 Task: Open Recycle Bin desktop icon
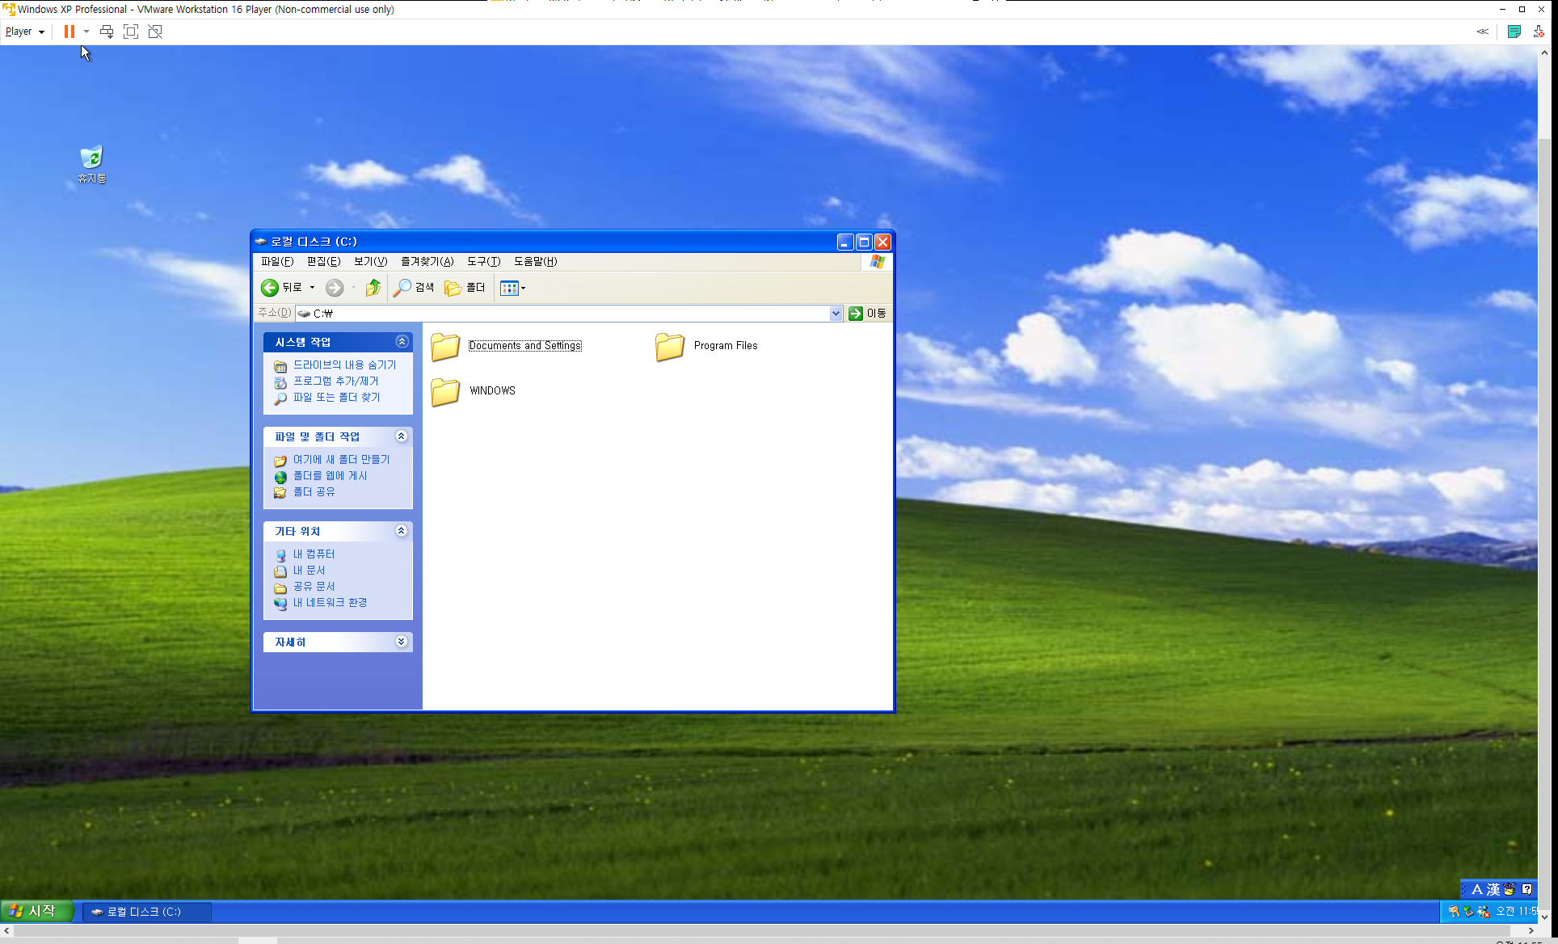[91, 158]
